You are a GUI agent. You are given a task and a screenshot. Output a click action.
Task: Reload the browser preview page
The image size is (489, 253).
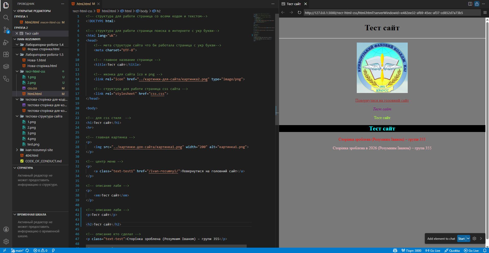tap(299, 13)
